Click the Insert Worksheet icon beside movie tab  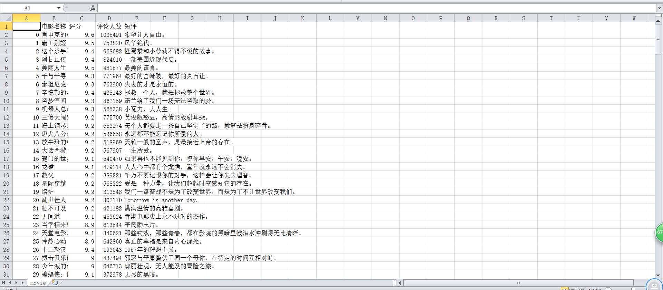point(55,283)
